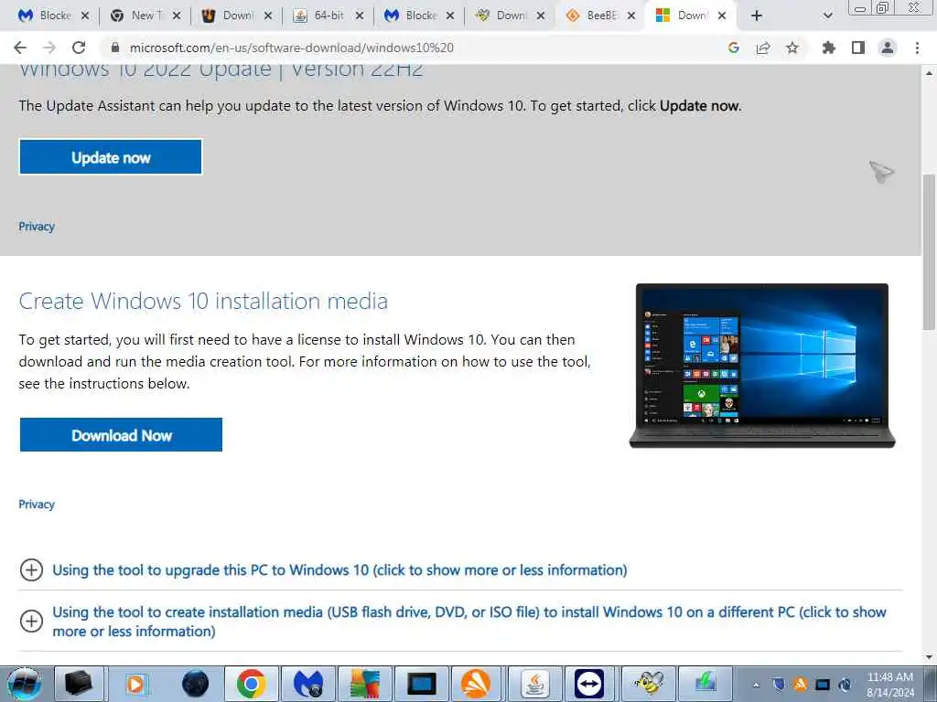Open the black box taskbar icon
Image resolution: width=937 pixels, height=702 pixels.
tap(79, 684)
